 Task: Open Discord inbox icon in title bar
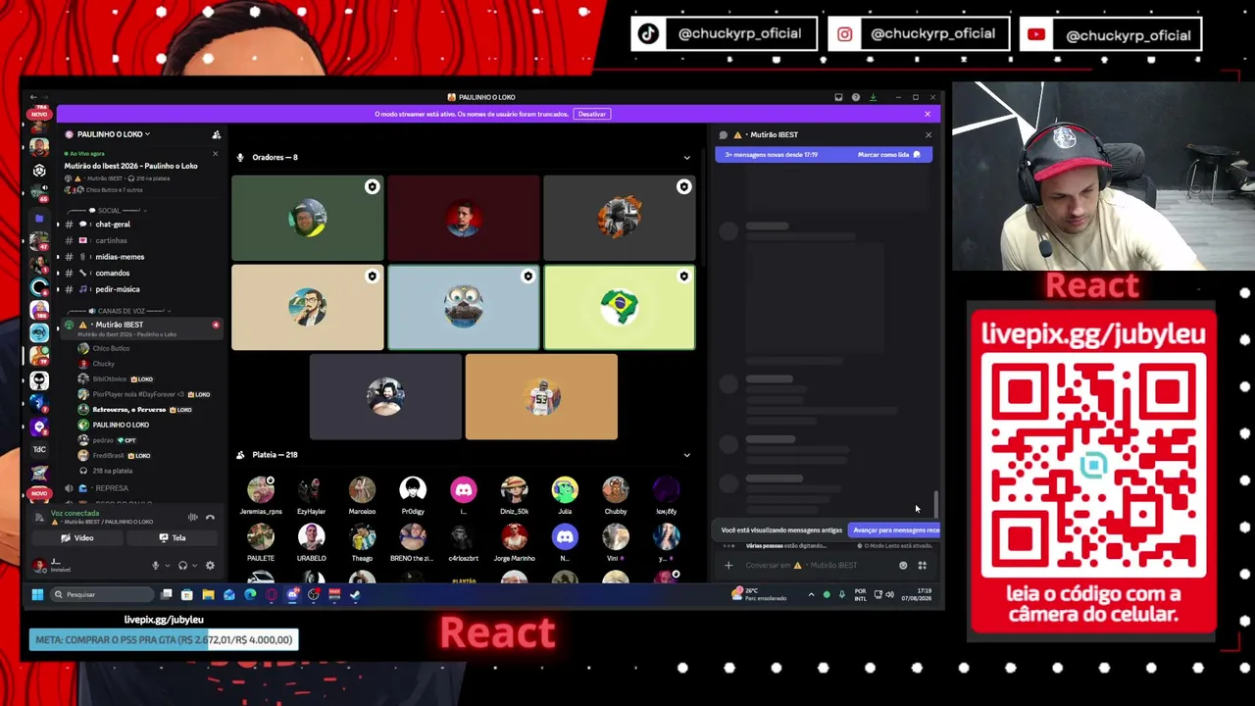pos(838,97)
